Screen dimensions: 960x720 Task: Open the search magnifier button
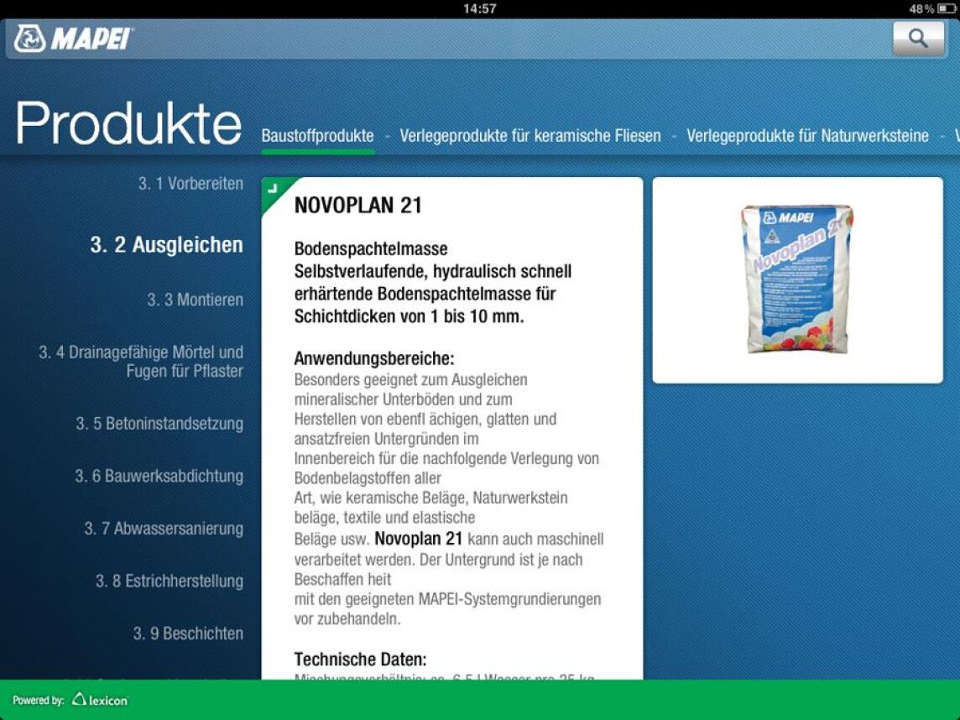(918, 39)
